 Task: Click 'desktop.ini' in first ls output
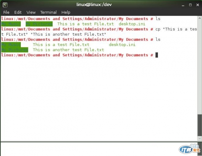132,24
